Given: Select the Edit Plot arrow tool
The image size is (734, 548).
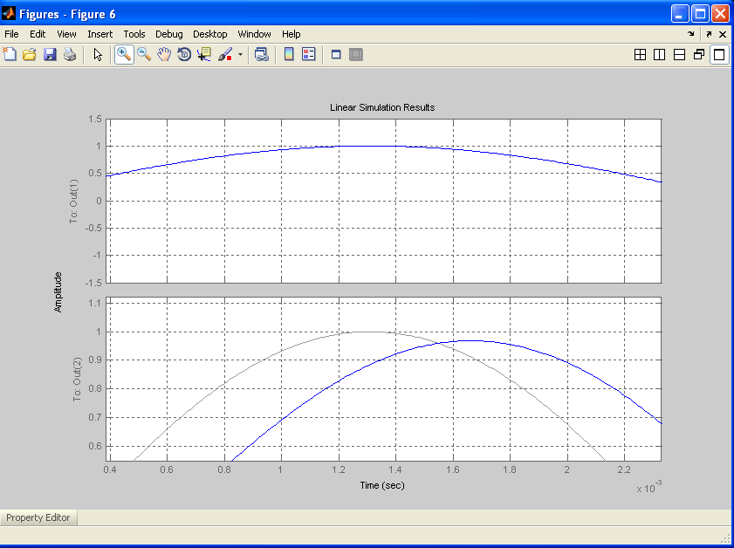Looking at the screenshot, I should point(98,54).
